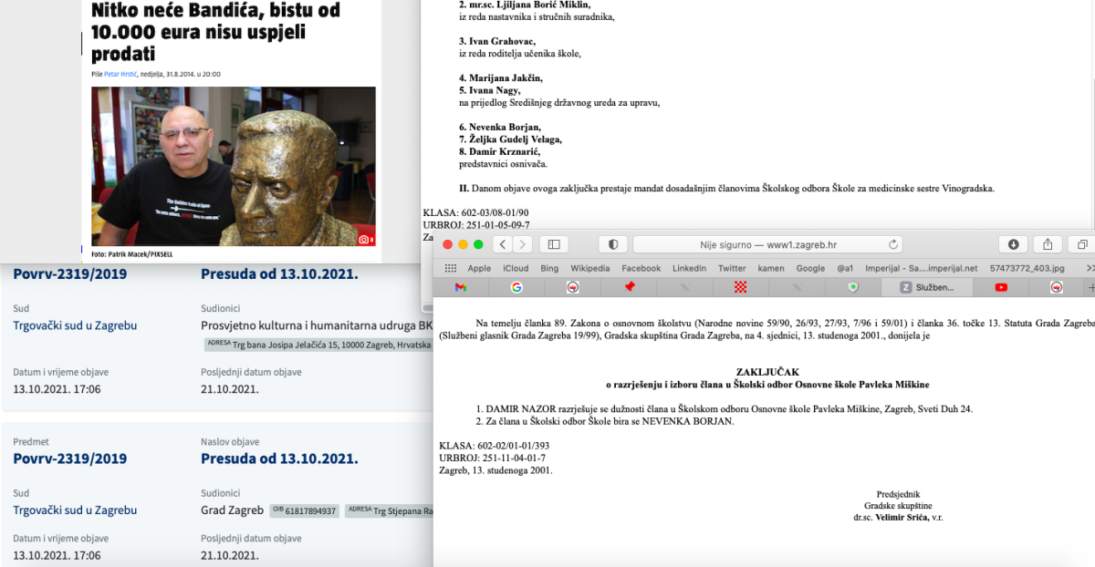Open the first Presuda od 13.10.2021. link

tap(279, 274)
